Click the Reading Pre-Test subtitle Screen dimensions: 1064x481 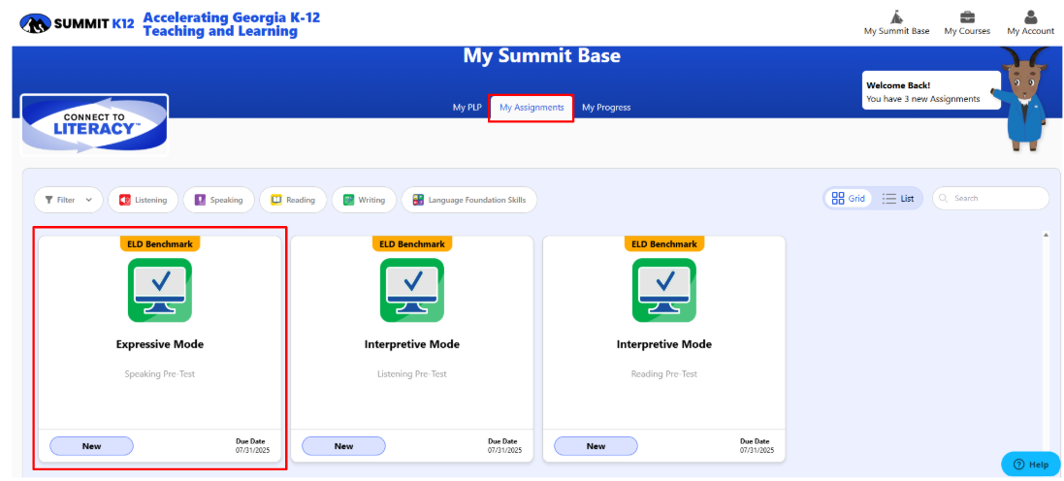coord(664,373)
